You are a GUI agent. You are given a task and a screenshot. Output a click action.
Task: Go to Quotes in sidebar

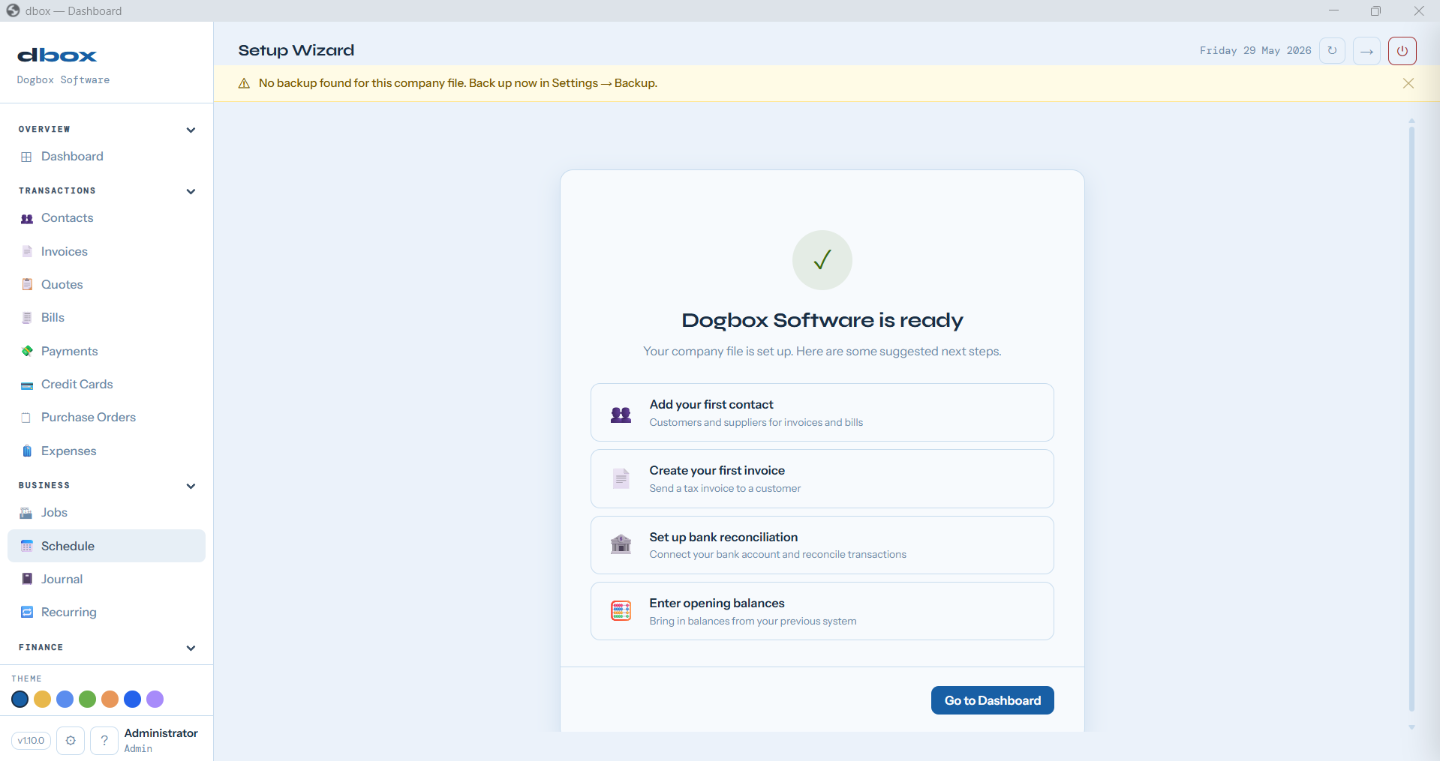107,285
